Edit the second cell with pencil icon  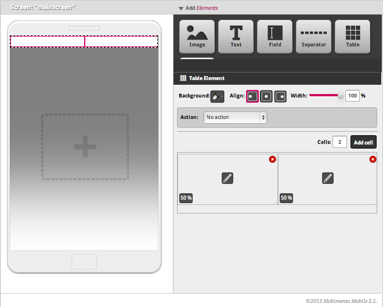(327, 178)
